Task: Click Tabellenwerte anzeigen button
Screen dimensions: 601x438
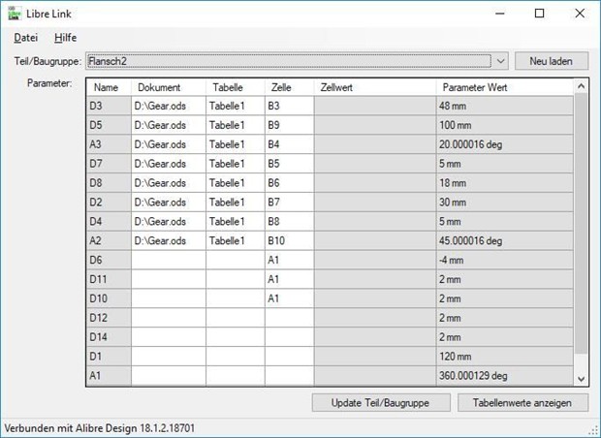Action: point(522,403)
